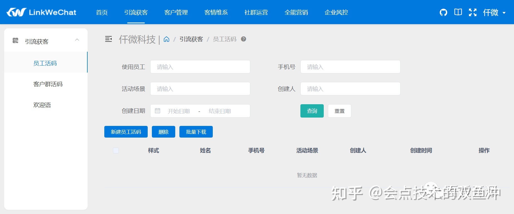Open the 仟微 user dropdown

coord(494,13)
